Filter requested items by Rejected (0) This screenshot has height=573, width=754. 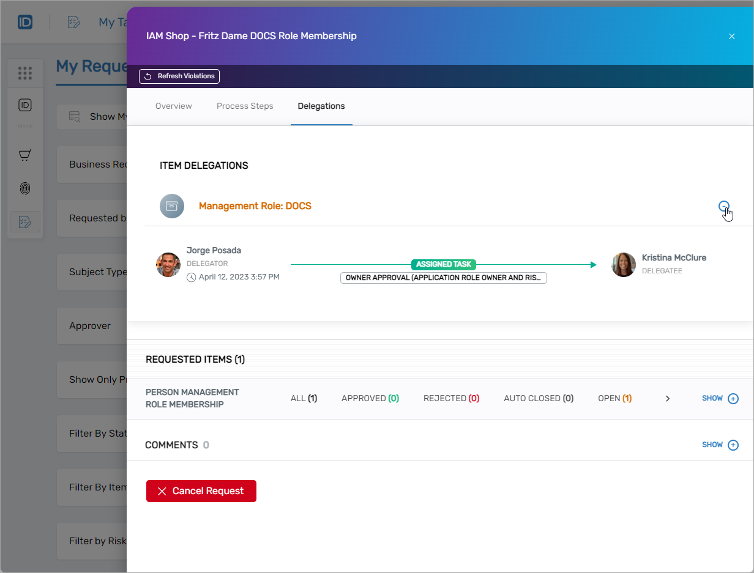(451, 399)
